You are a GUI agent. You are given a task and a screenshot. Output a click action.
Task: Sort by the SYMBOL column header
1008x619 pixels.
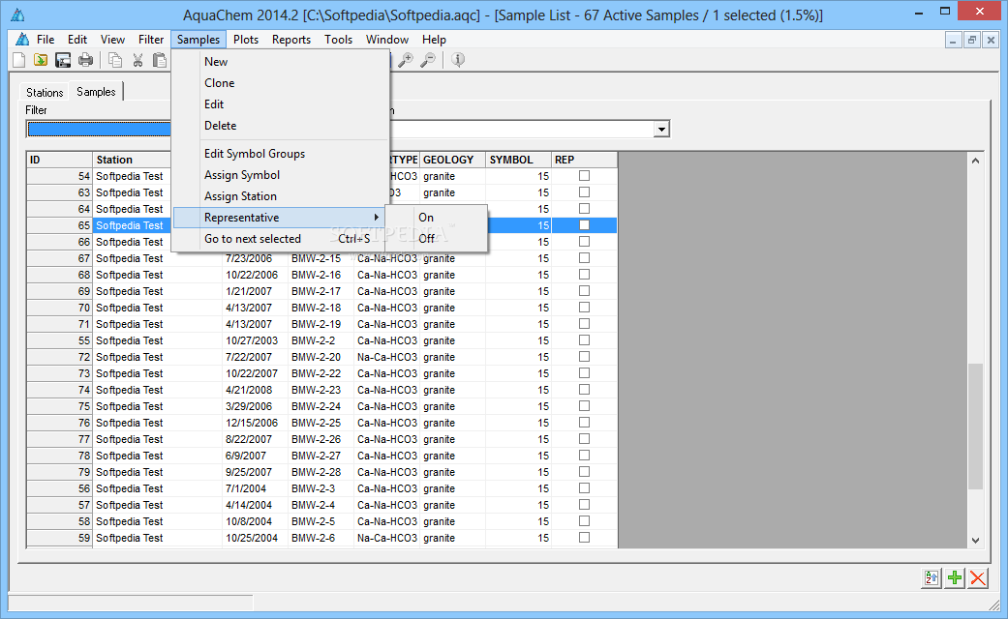coord(518,160)
